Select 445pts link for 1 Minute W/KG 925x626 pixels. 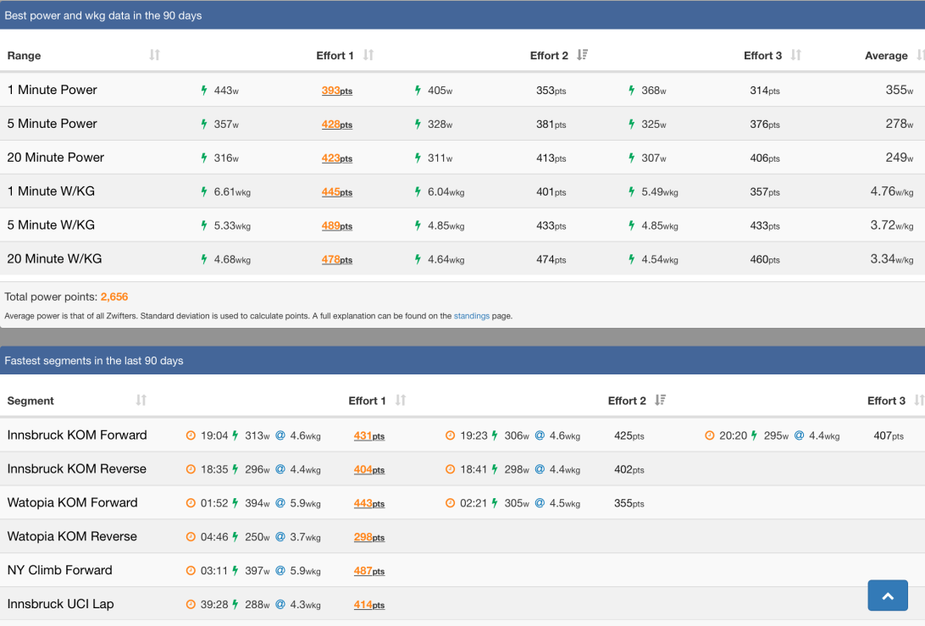336,192
